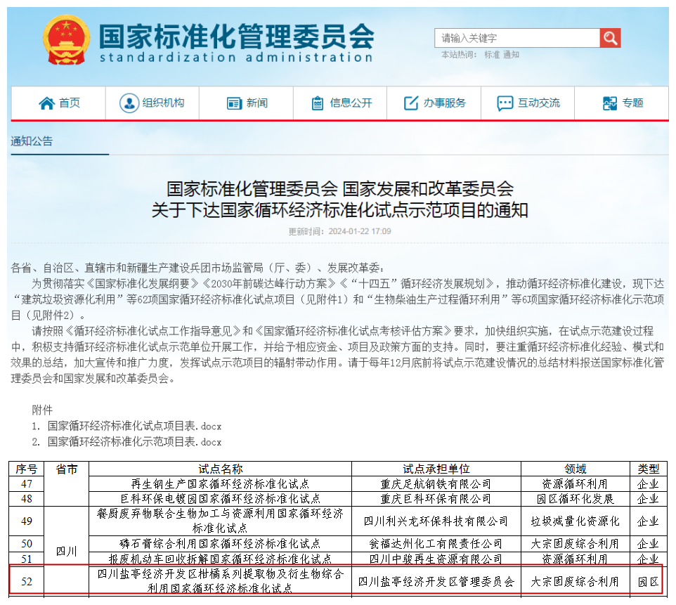Open the 信息公开 clipboard icon

(x=319, y=103)
